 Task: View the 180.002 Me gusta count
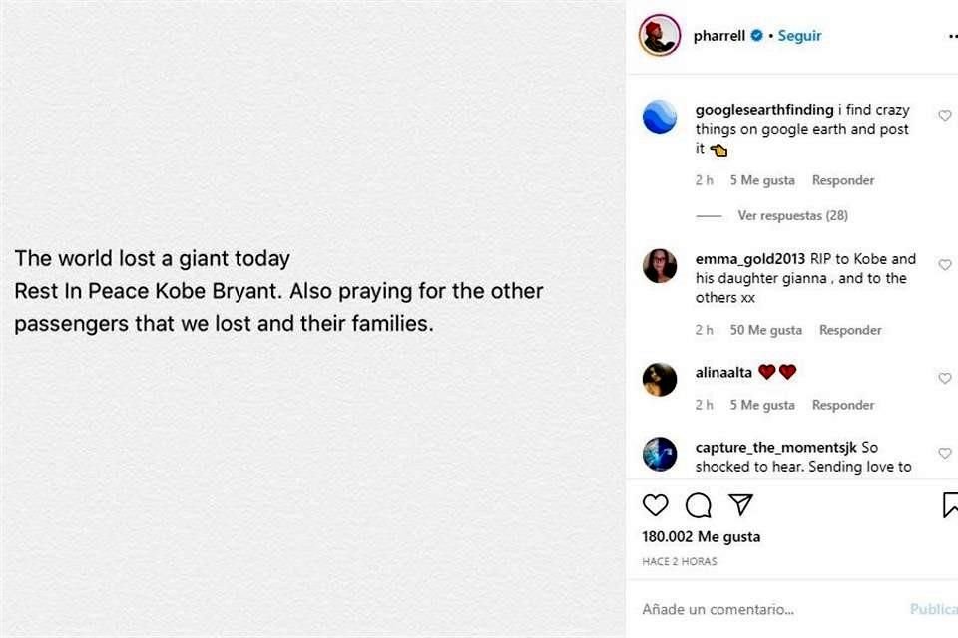pos(700,536)
